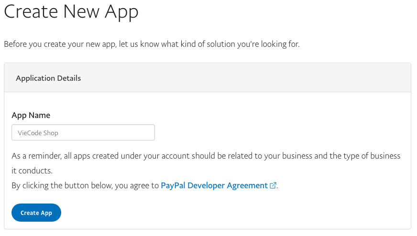
Task: Click the Create New App page heading
Action: click(x=71, y=11)
